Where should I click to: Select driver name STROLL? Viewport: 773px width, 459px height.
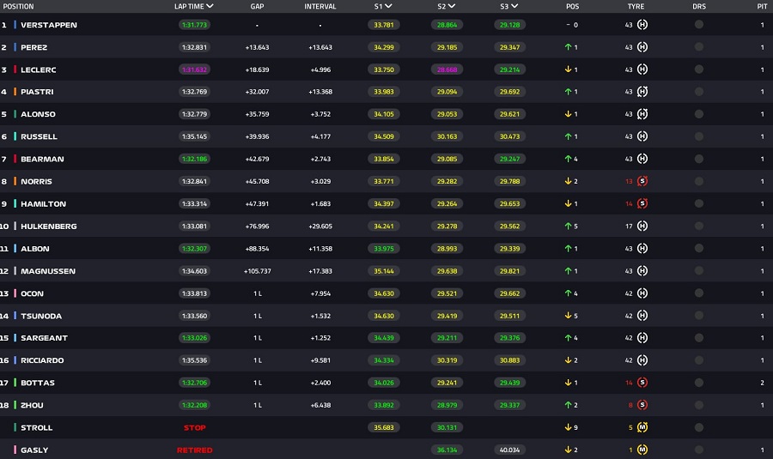pyautogui.click(x=36, y=427)
